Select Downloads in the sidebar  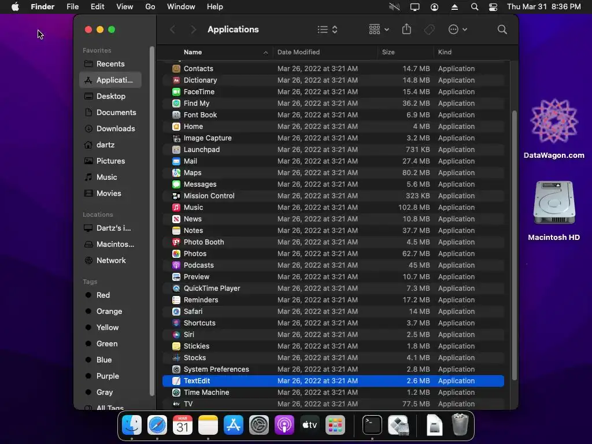click(110, 129)
